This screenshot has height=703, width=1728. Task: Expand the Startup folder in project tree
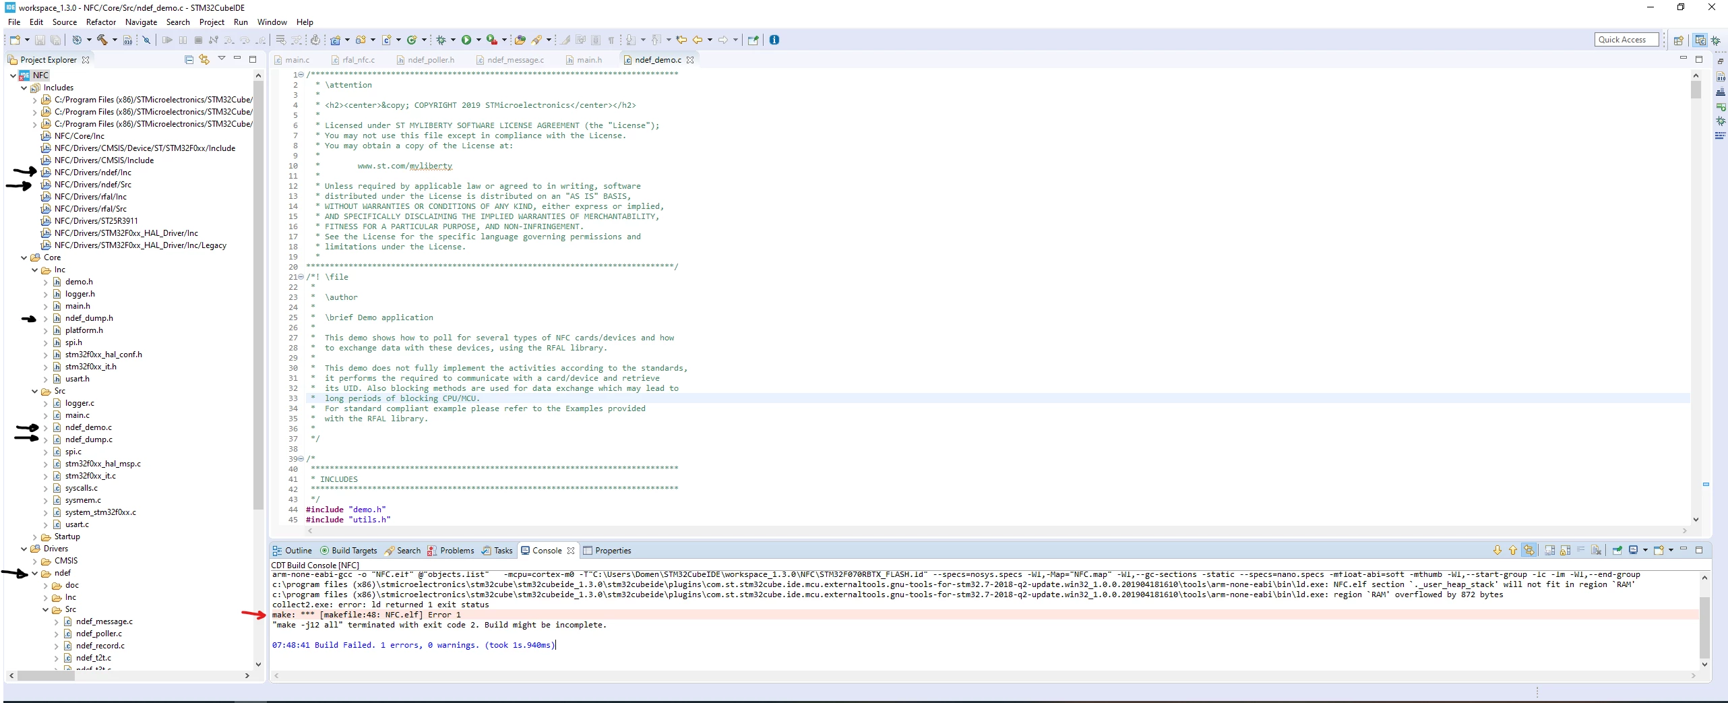(x=35, y=537)
